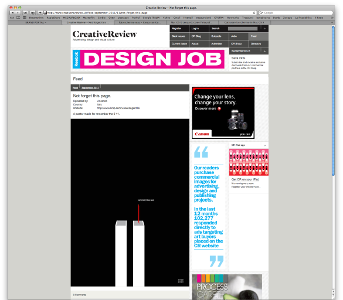Click the PROCESS GARETH ad image
343x300 pixels.
[227, 287]
